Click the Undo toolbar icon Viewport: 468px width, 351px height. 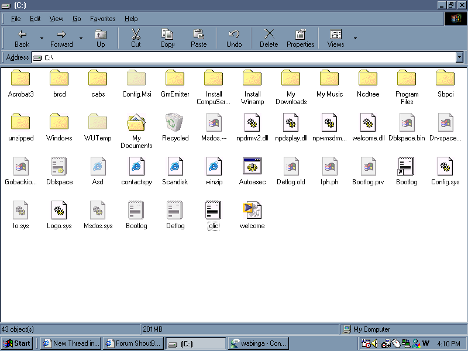coord(234,38)
